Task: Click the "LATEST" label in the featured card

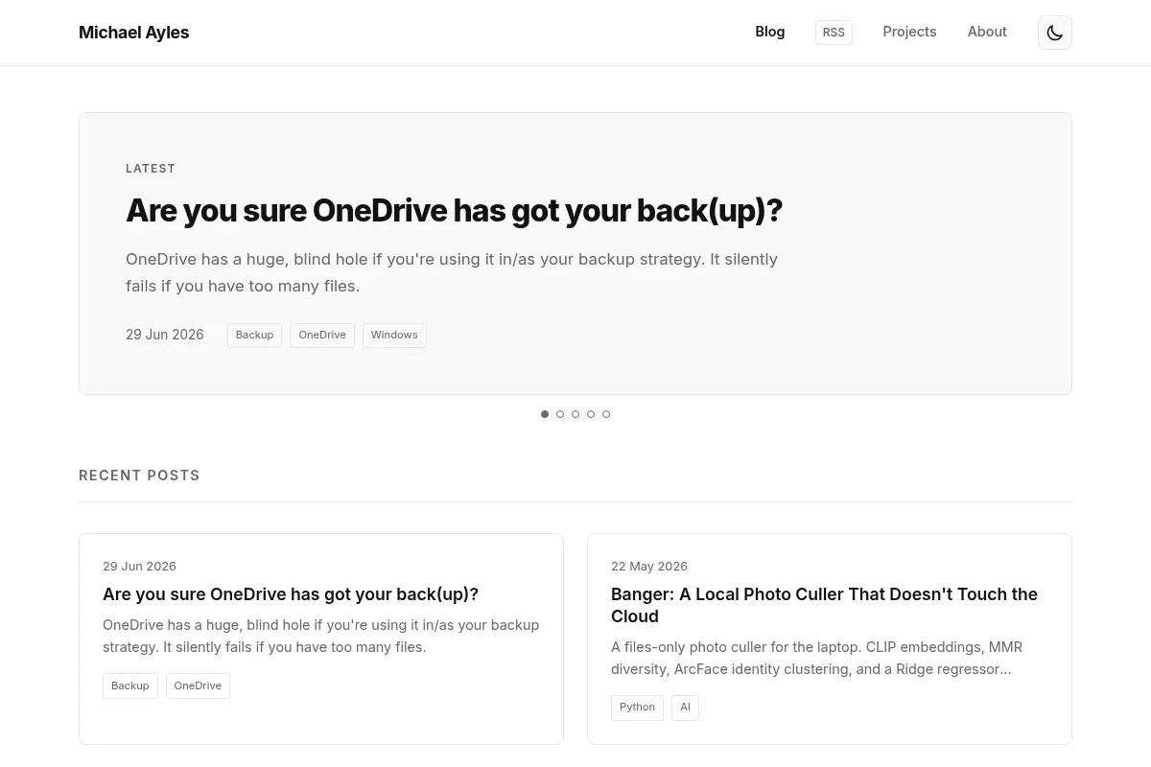Action: coord(151,169)
